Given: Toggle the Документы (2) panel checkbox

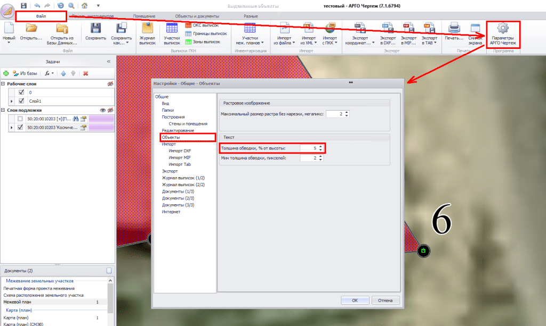Looking at the screenshot, I should coord(109,271).
